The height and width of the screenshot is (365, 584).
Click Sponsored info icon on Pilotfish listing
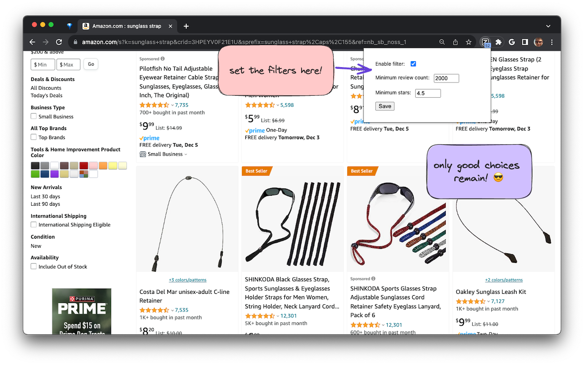(163, 59)
